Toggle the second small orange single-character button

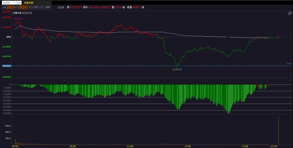[x=25, y=7]
